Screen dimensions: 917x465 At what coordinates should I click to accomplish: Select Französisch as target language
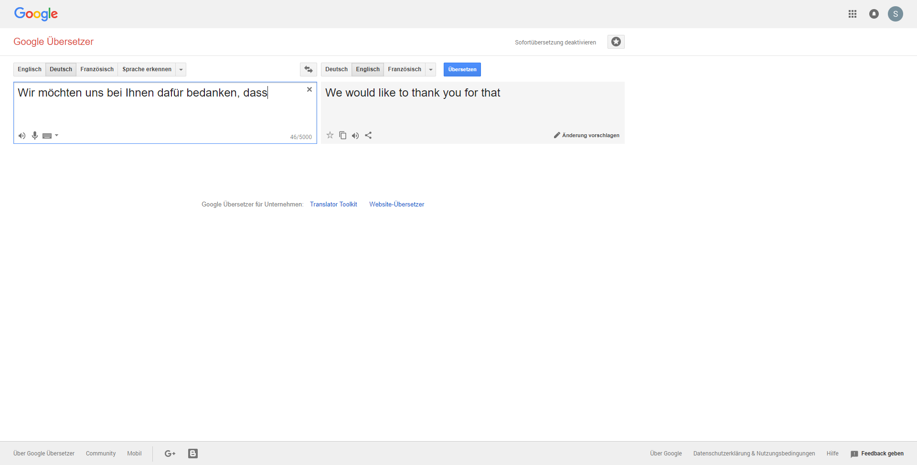tap(405, 69)
